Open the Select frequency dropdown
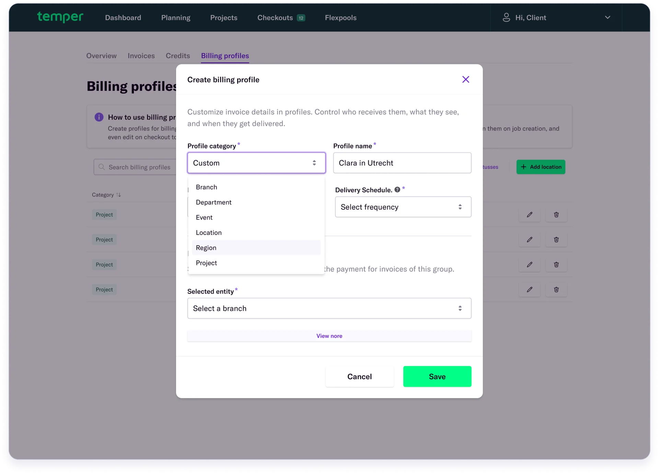The image size is (659, 474). click(x=403, y=207)
